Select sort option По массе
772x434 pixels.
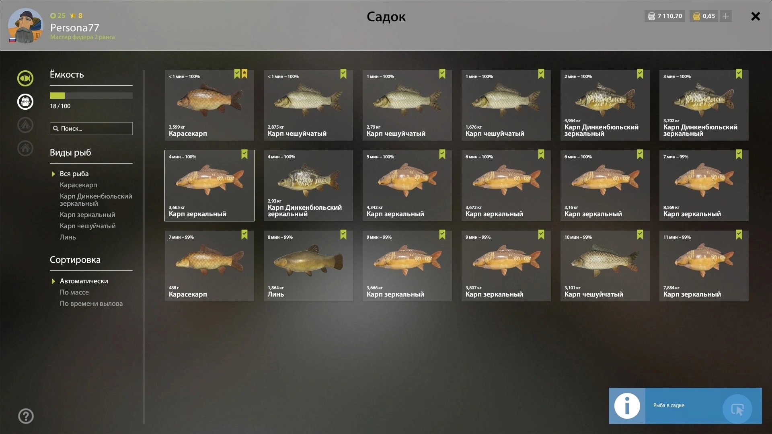(74, 292)
